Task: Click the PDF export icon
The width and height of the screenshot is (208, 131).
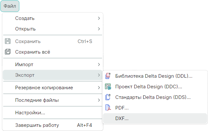Action: (108, 108)
